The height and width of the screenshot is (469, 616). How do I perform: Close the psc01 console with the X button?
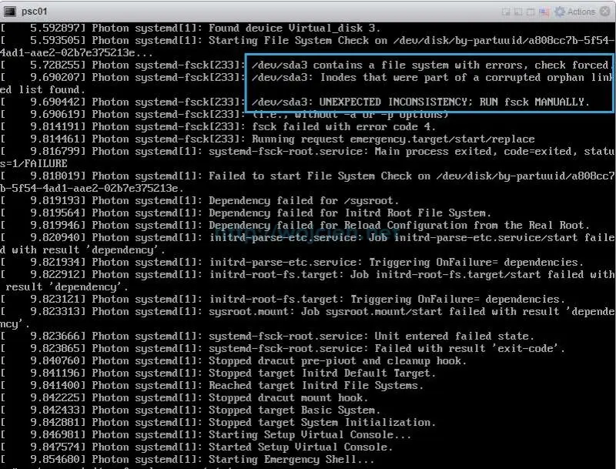tap(605, 12)
